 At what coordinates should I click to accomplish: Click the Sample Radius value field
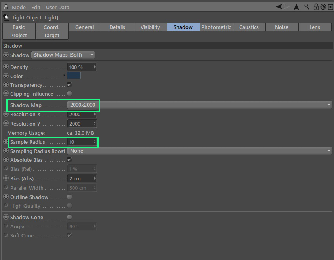[x=82, y=142]
